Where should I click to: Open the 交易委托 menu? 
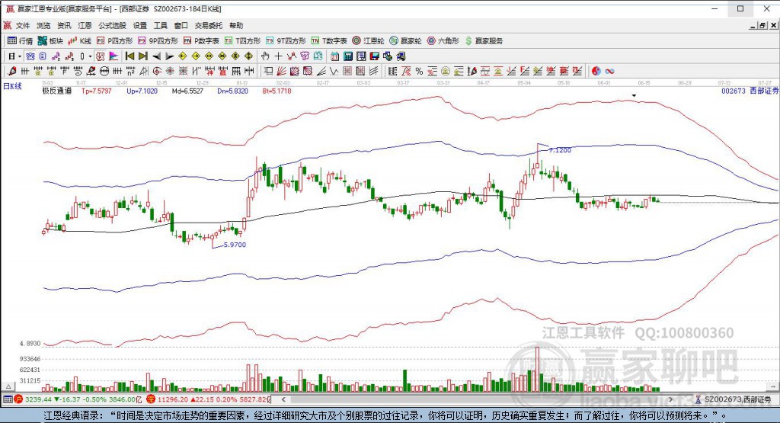coord(209,25)
